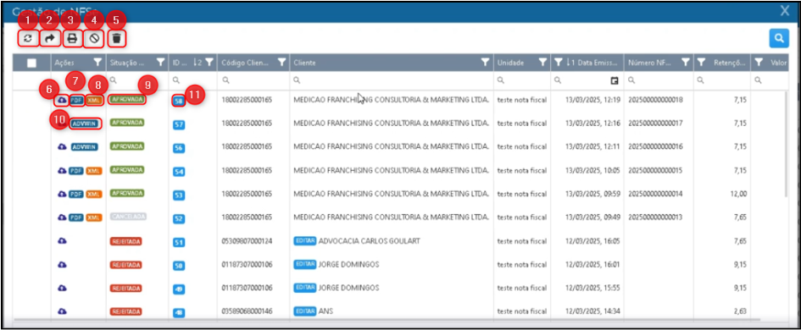Screen dimensions: 801x330
Task: Click client code 05309807000124
Action: coord(247,241)
